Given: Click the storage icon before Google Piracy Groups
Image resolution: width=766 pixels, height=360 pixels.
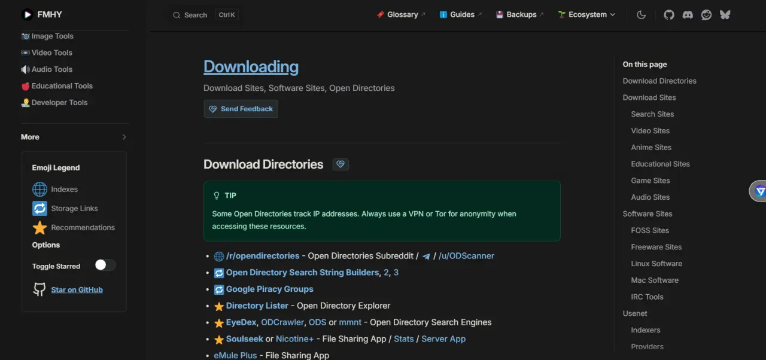Looking at the screenshot, I should pyautogui.click(x=219, y=289).
